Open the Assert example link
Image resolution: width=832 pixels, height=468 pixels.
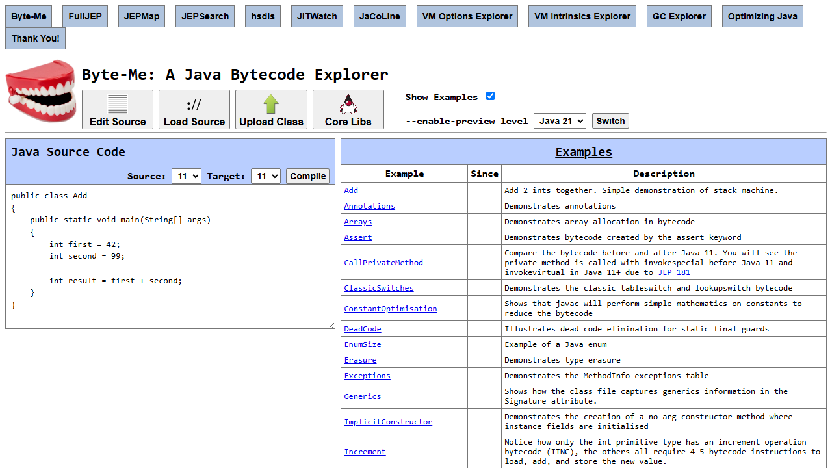[x=358, y=237]
